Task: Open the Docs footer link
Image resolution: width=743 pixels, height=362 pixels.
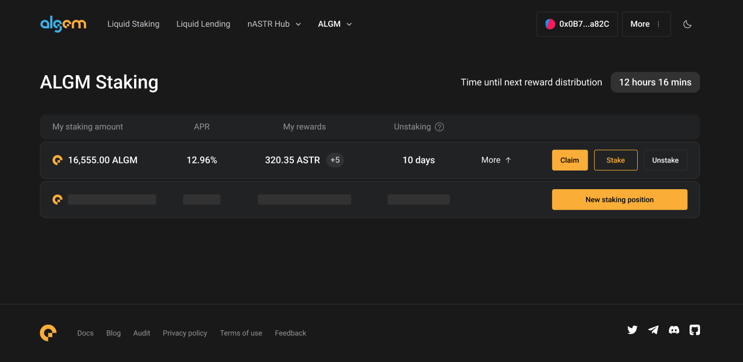Action: point(86,333)
